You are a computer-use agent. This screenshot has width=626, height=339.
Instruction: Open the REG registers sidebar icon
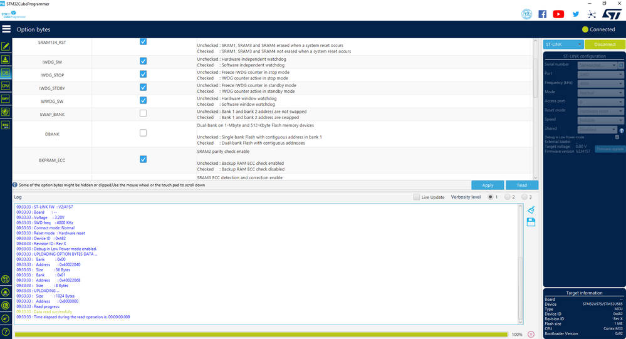point(6,125)
